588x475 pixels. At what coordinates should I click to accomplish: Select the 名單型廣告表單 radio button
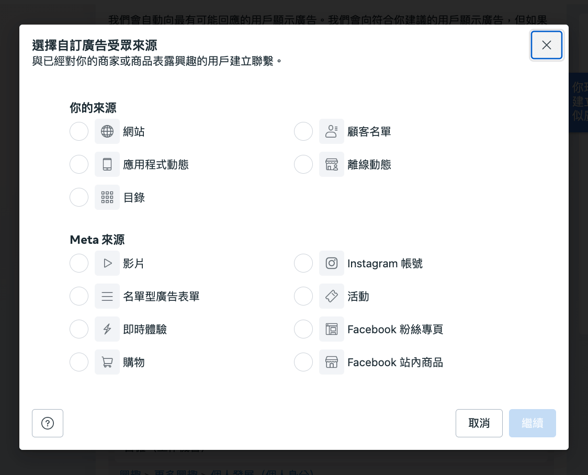point(79,296)
